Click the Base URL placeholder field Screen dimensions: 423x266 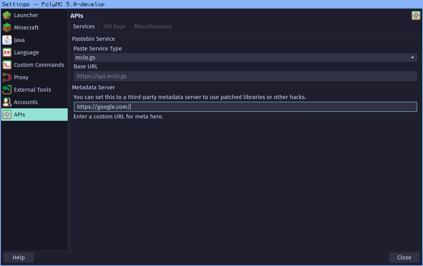pos(245,76)
